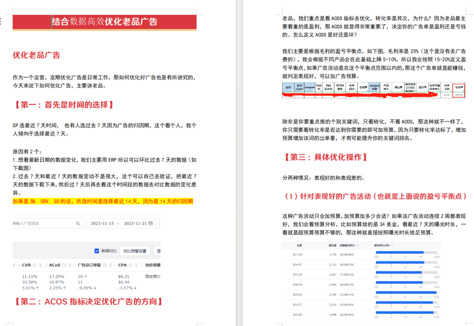Open the calendar icon beside the date range

pos(151,222)
